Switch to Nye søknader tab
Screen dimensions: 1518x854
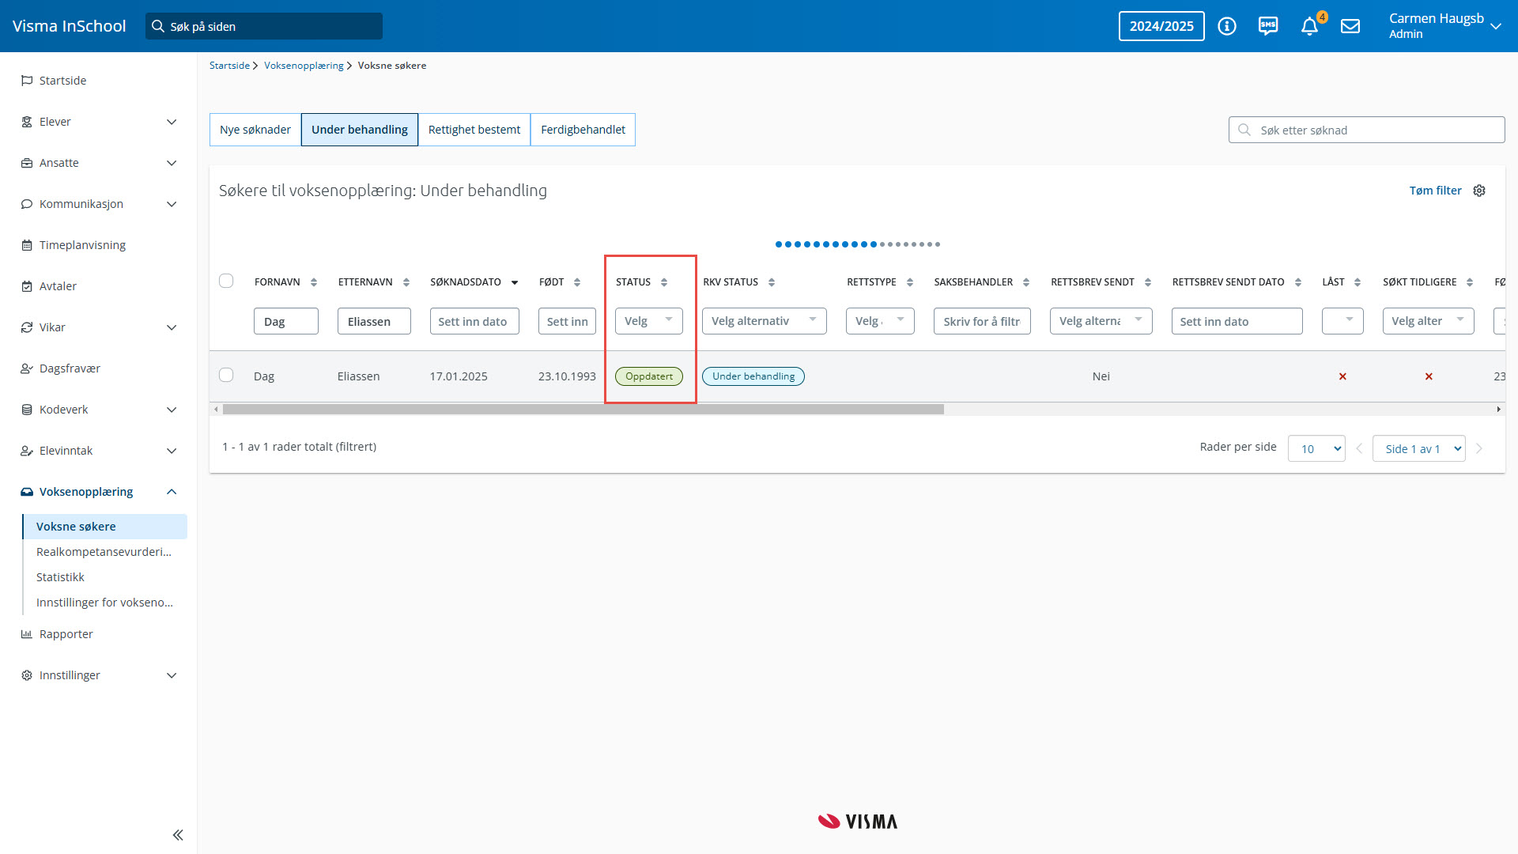[x=255, y=130]
